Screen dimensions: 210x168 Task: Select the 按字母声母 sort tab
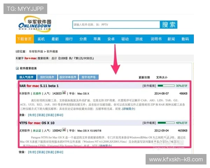tap(89, 77)
